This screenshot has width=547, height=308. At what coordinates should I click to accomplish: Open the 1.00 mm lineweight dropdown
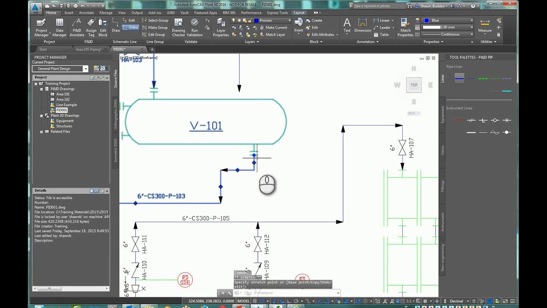[472, 27]
